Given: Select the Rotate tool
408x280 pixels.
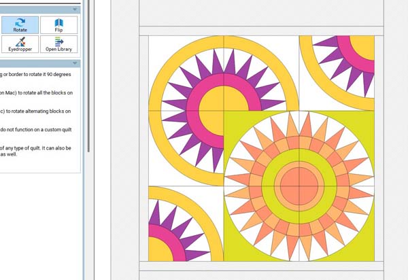Looking at the screenshot, I should [20, 25].
